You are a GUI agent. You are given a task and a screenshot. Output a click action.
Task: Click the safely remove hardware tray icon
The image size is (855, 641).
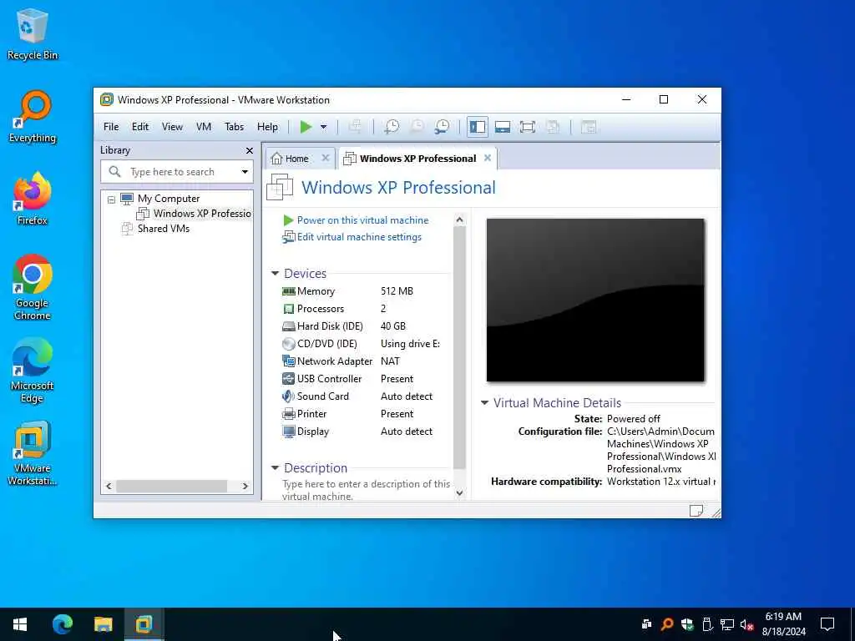coord(706,624)
